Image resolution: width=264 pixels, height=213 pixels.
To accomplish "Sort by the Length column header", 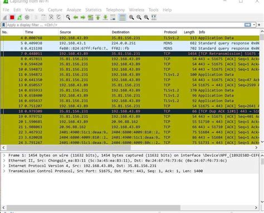I will coord(190,32).
